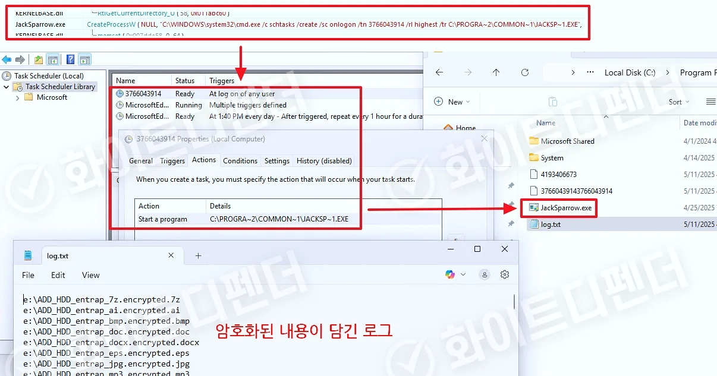The image size is (717, 376).
Task: Switch to the Conditions tab
Action: click(240, 161)
